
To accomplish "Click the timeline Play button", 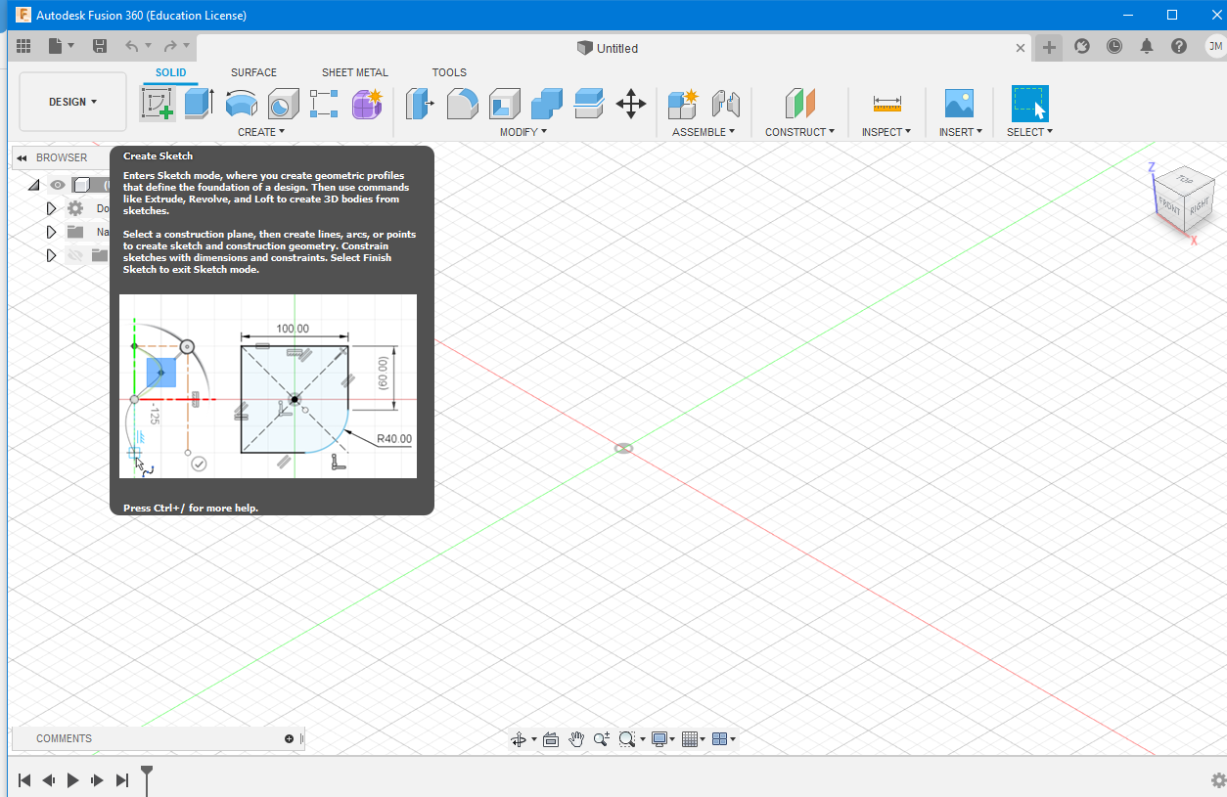I will pyautogui.click(x=73, y=779).
